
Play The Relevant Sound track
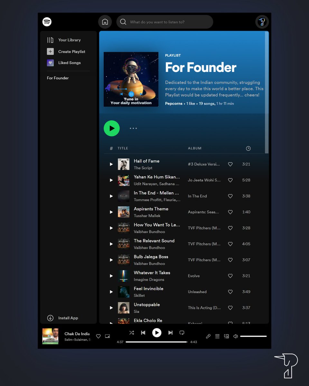click(x=111, y=244)
